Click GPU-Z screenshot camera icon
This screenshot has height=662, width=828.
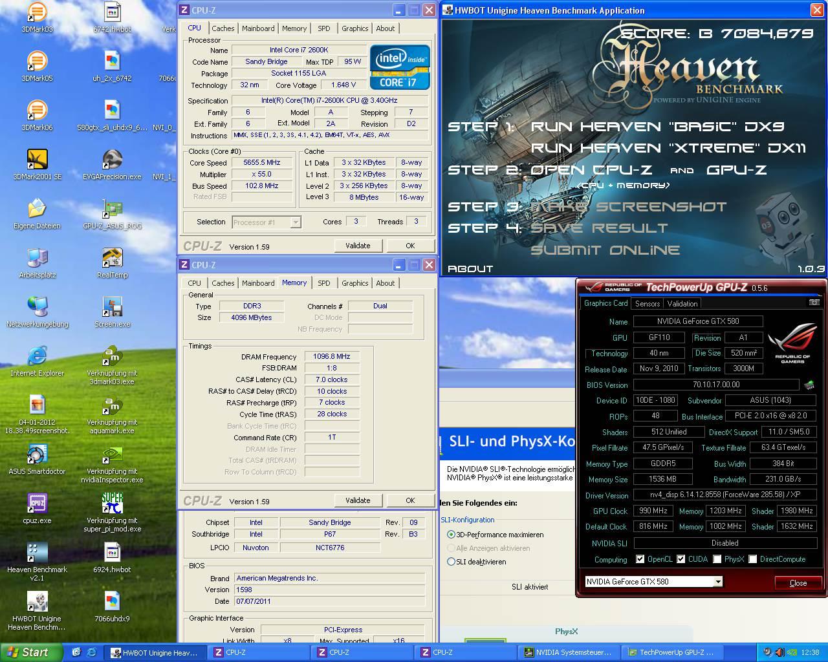pos(814,303)
